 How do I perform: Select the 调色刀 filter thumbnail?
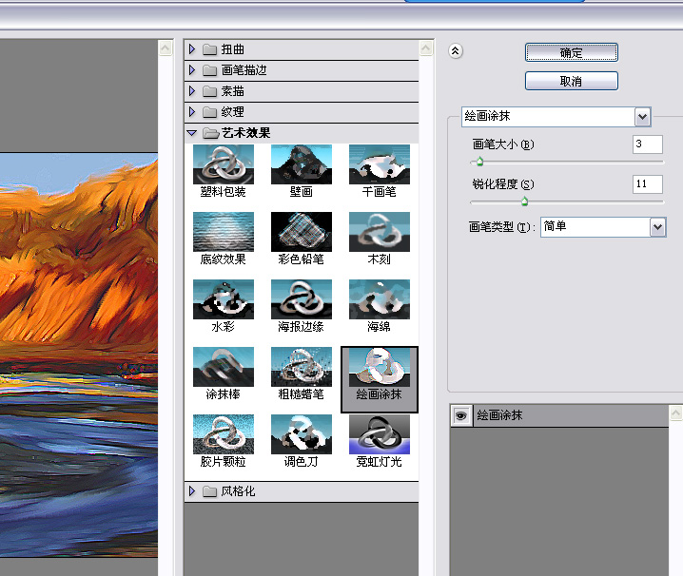(301, 434)
